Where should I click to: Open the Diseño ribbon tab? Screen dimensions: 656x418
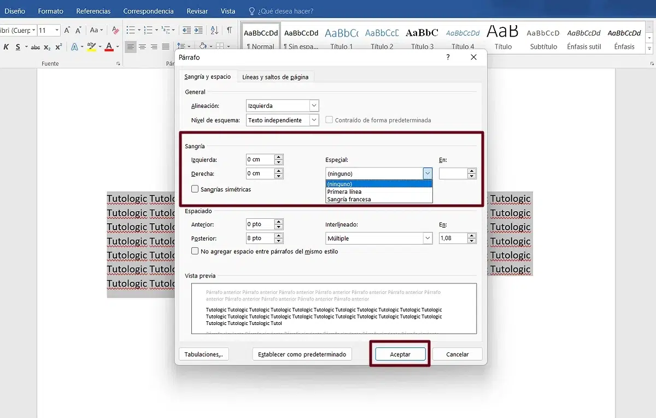point(15,11)
